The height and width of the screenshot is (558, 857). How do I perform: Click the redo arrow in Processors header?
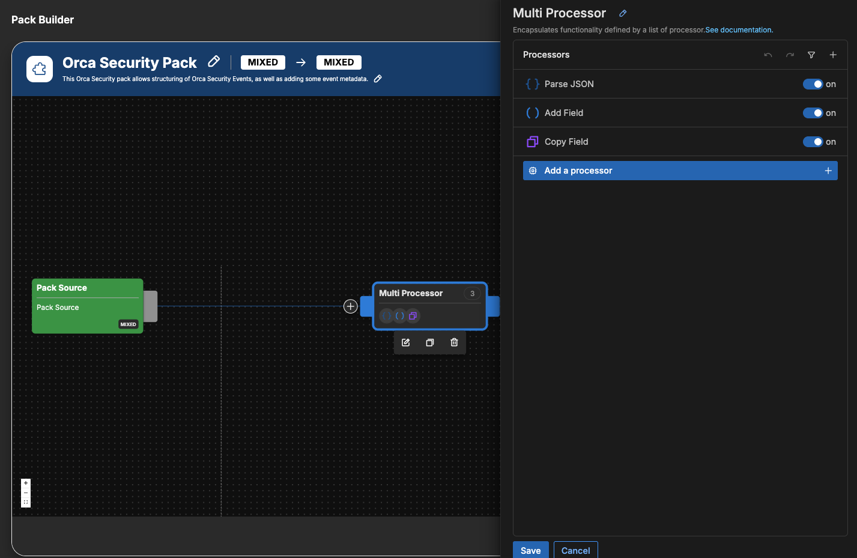click(x=790, y=55)
